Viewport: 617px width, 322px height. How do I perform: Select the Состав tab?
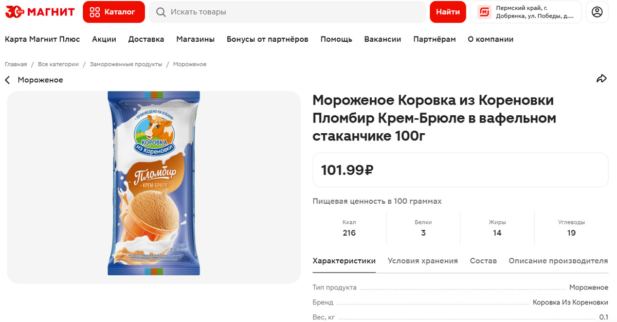483,261
